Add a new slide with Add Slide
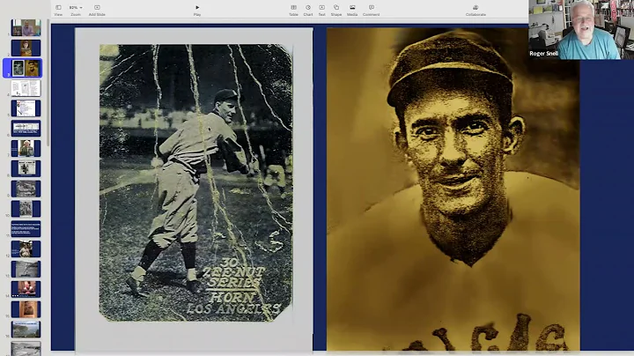 [97, 10]
